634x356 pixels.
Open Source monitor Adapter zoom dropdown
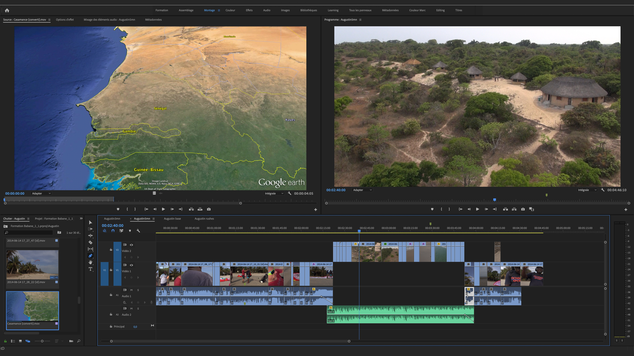(x=41, y=193)
